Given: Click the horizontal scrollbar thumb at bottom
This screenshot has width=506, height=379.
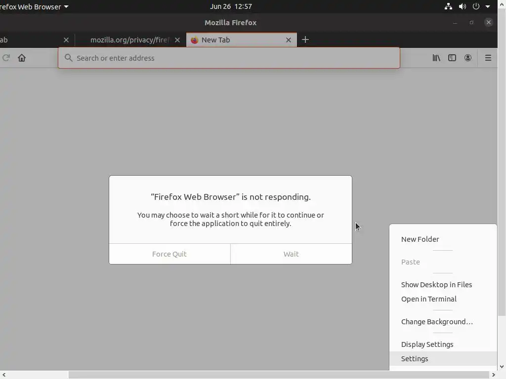Looking at the screenshot, I should click(x=279, y=375).
